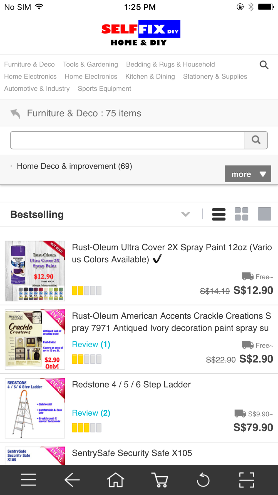Open Tools & Gardening category
278x495 pixels.
[90, 64]
